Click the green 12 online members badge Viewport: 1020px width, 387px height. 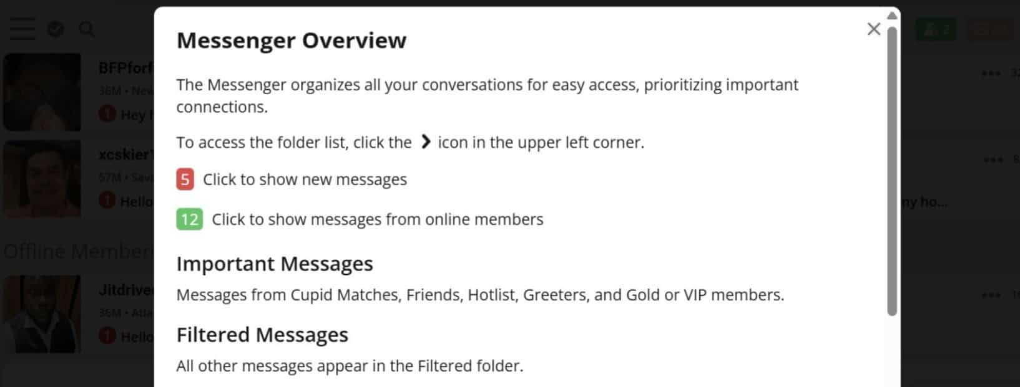(x=189, y=219)
